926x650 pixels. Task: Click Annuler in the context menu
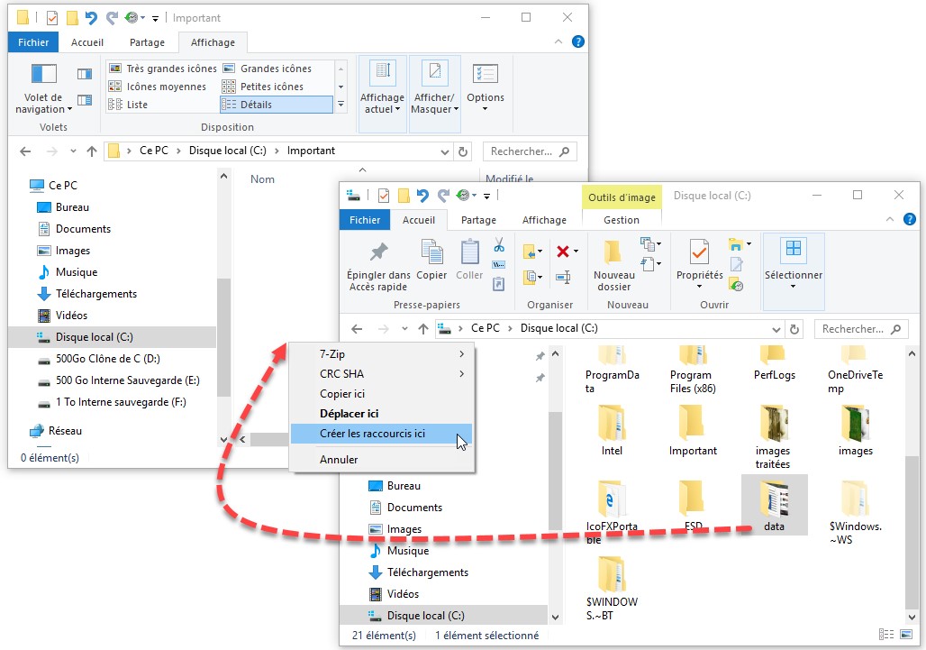(x=339, y=460)
